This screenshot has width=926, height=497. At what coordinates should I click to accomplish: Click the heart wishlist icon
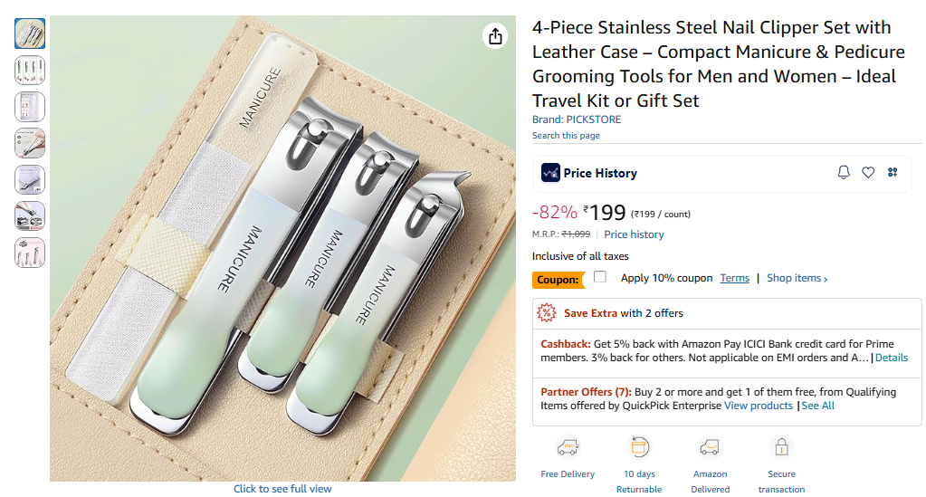pyautogui.click(x=868, y=173)
